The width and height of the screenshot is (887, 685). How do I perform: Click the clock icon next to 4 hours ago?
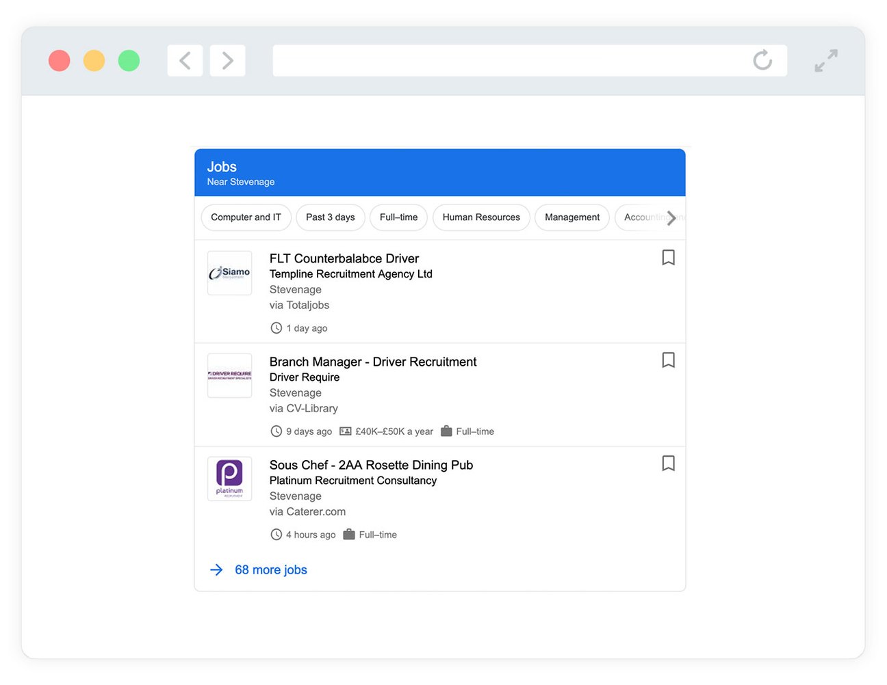(x=277, y=535)
